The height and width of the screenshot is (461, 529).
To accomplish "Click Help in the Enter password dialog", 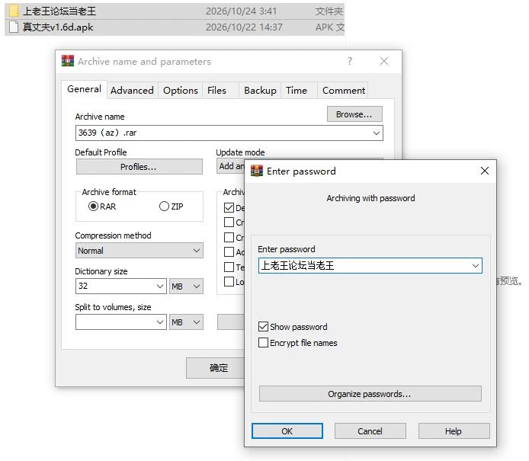I will 454,431.
